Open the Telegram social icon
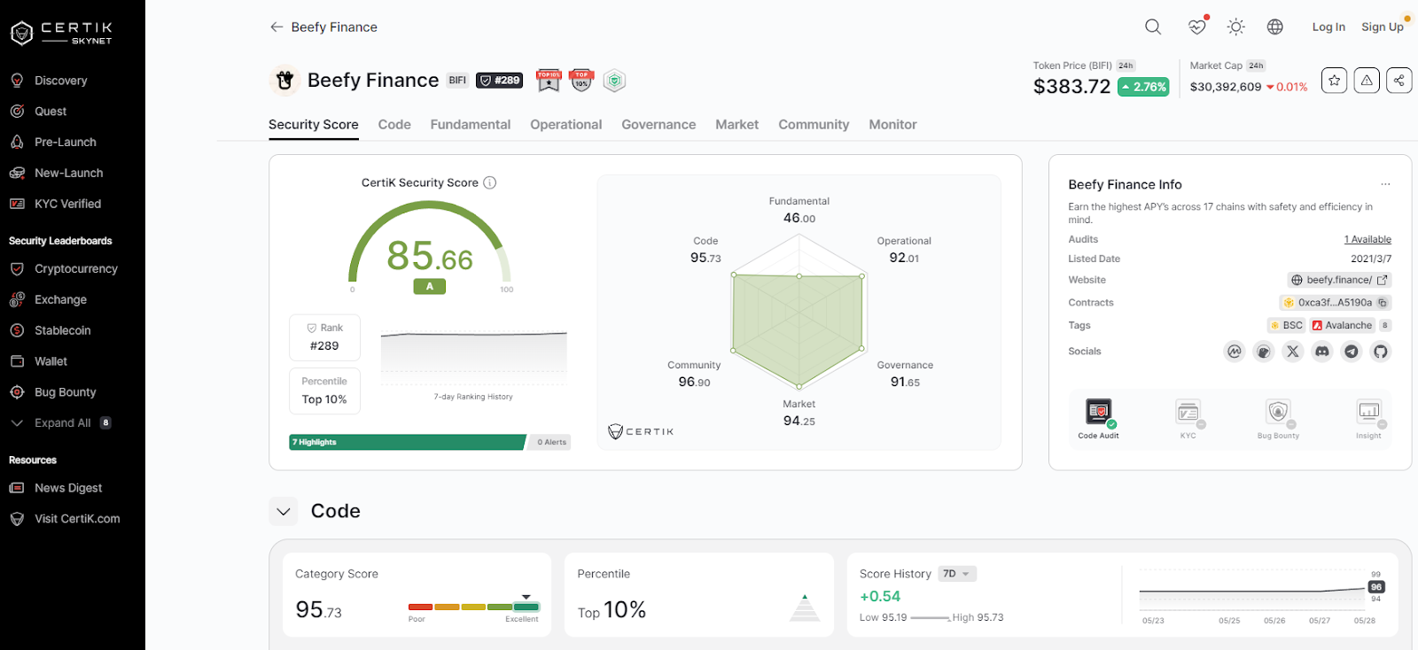Image resolution: width=1418 pixels, height=650 pixels. (x=1352, y=352)
